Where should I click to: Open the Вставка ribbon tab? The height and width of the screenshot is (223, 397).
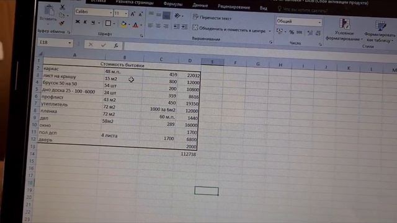click(98, 1)
